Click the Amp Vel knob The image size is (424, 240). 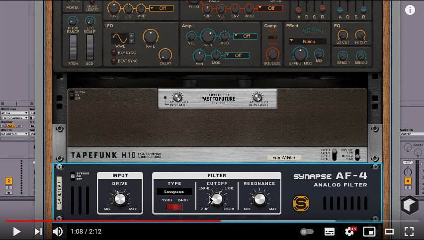pos(191,36)
